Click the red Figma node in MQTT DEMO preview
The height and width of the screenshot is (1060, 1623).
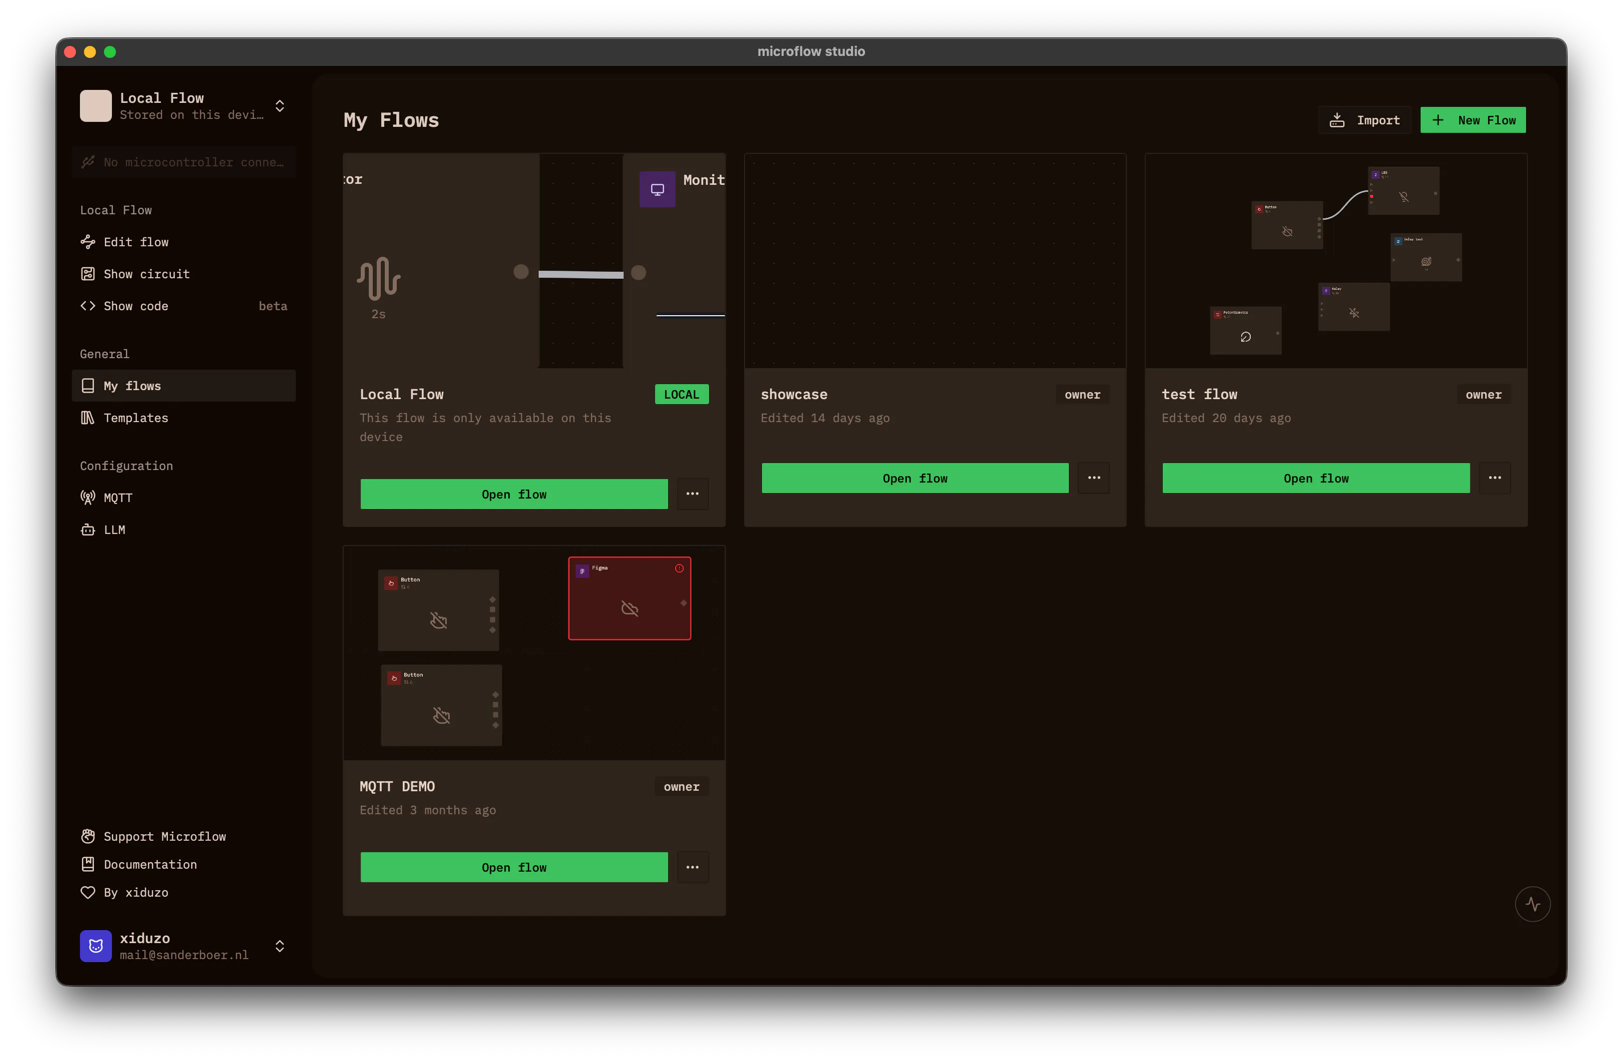click(630, 598)
